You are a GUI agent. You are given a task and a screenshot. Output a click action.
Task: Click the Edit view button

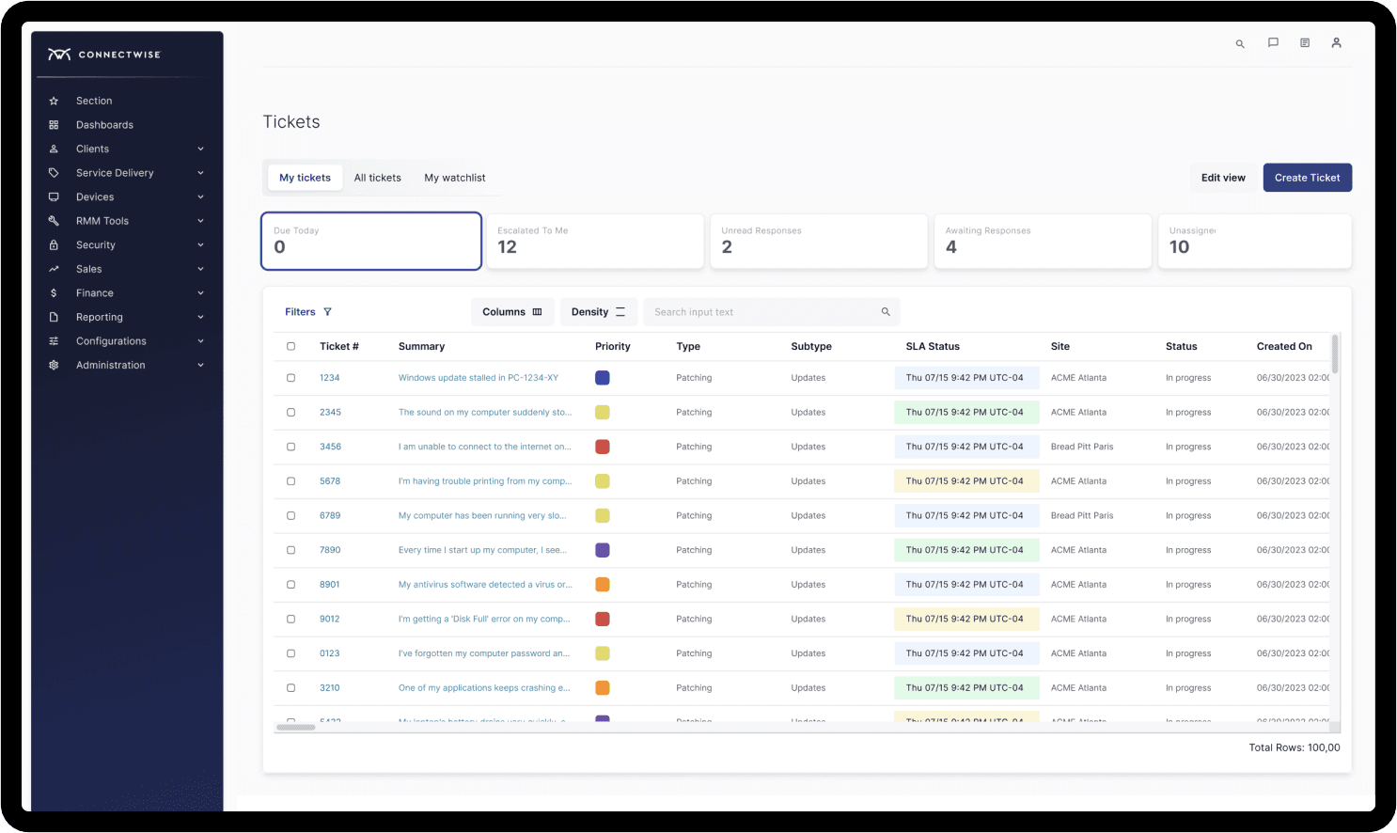[1223, 178]
